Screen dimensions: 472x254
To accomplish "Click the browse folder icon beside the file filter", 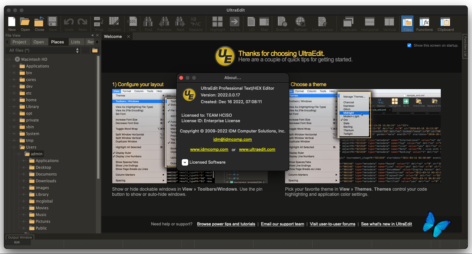I will coord(95,50).
